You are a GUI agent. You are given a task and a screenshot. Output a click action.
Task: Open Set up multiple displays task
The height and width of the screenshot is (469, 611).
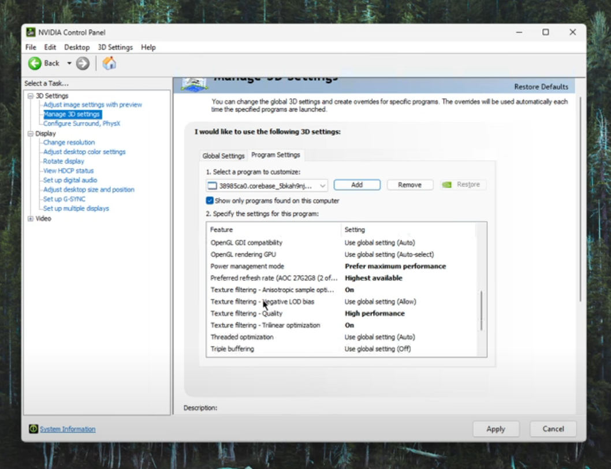(76, 208)
